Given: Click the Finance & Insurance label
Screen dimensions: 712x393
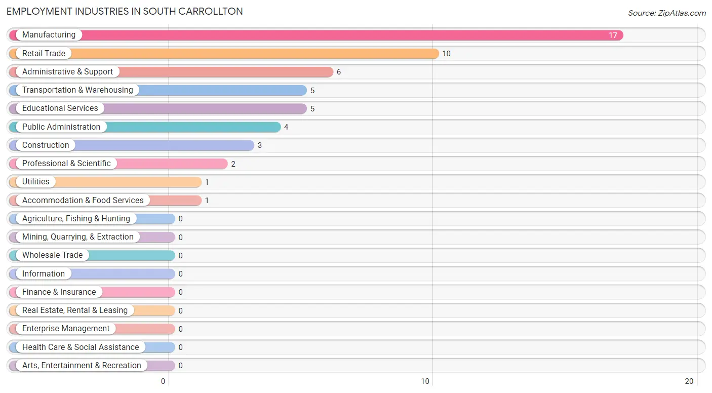Looking at the screenshot, I should pos(59,292).
